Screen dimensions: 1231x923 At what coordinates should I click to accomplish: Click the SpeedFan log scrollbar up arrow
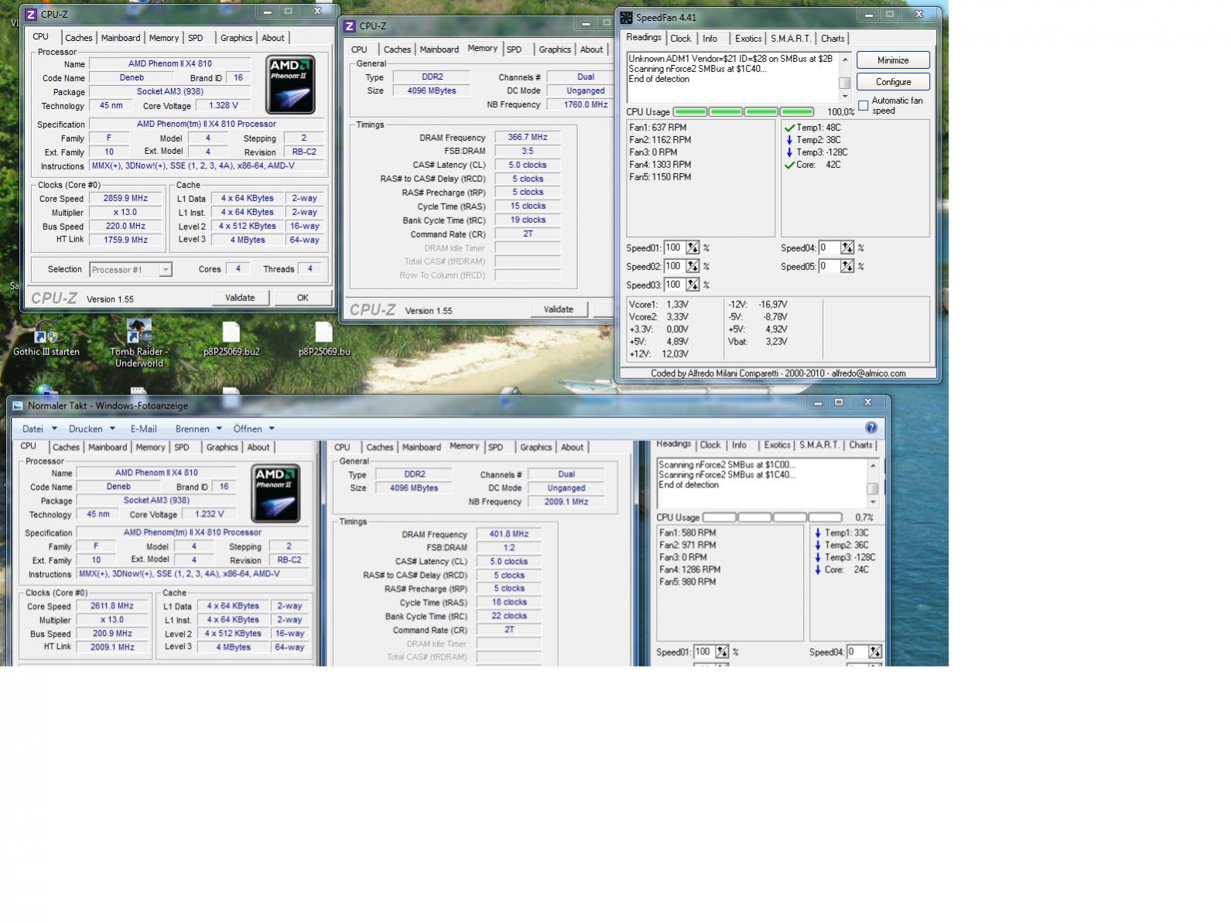(845, 60)
